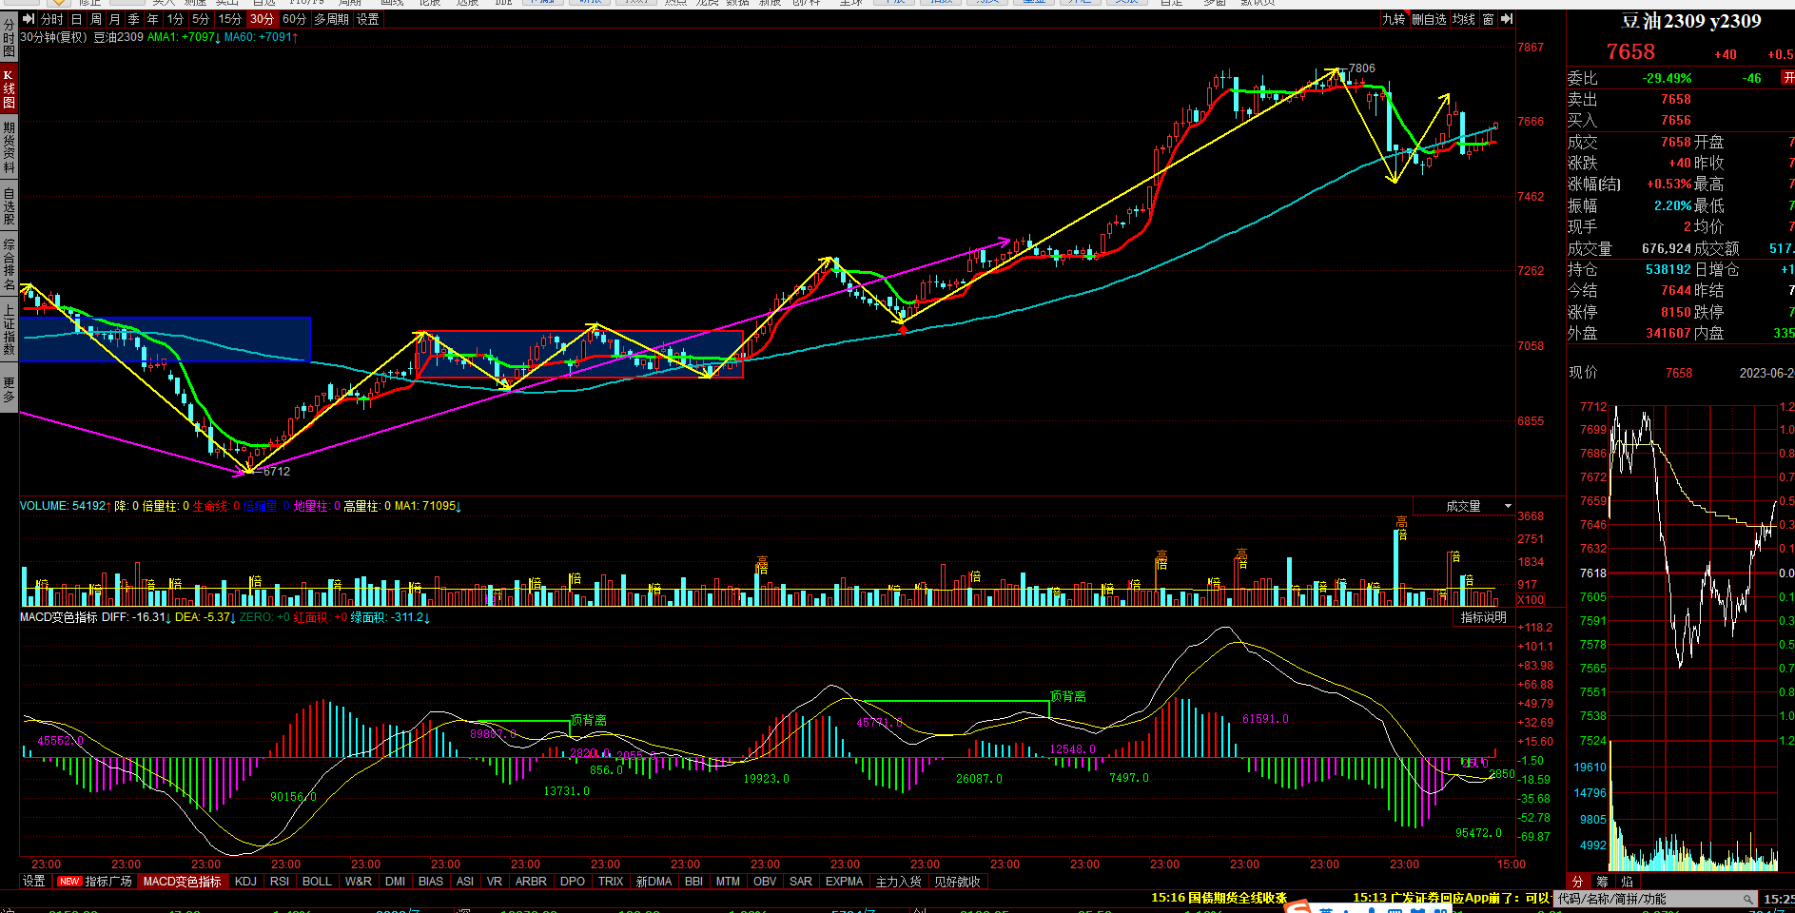Open the K线图 sidebar tab
This screenshot has width=1795, height=913.
9,88
